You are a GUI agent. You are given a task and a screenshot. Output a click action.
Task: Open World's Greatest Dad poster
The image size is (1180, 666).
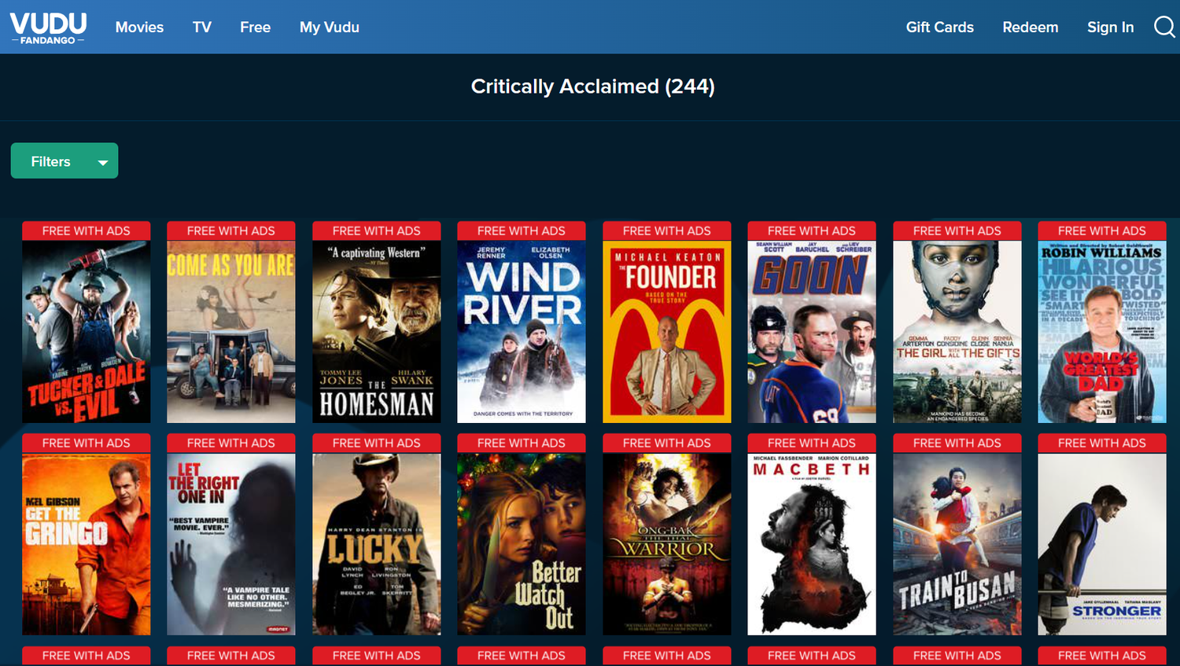[x=1102, y=331]
